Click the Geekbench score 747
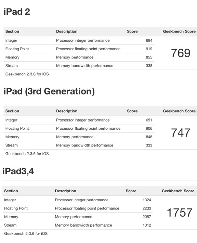 (181, 133)
